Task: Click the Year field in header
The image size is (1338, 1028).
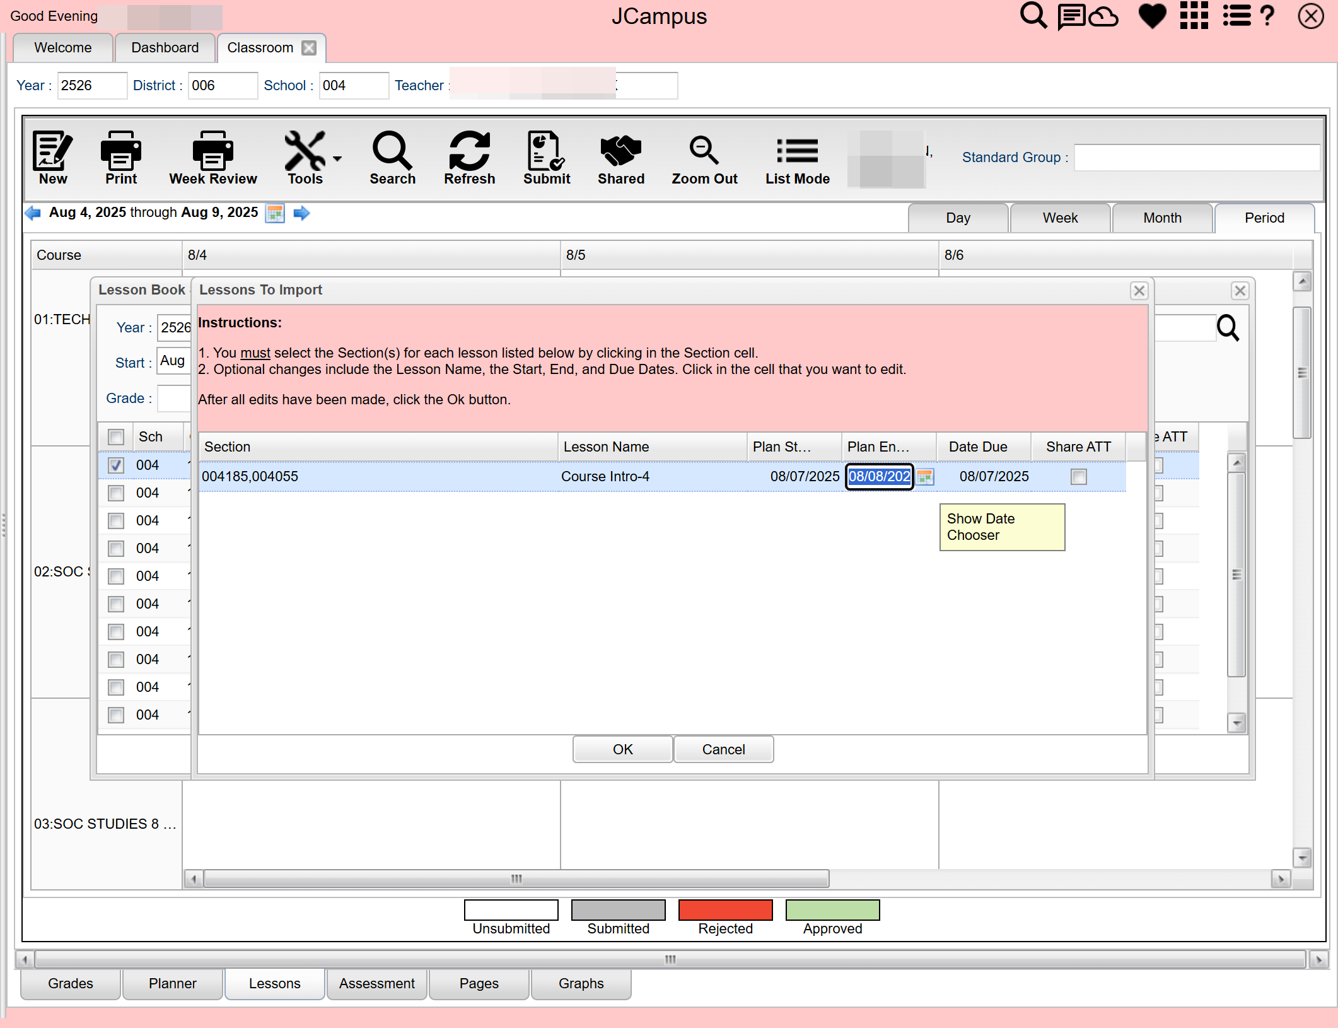Action: pos(92,86)
